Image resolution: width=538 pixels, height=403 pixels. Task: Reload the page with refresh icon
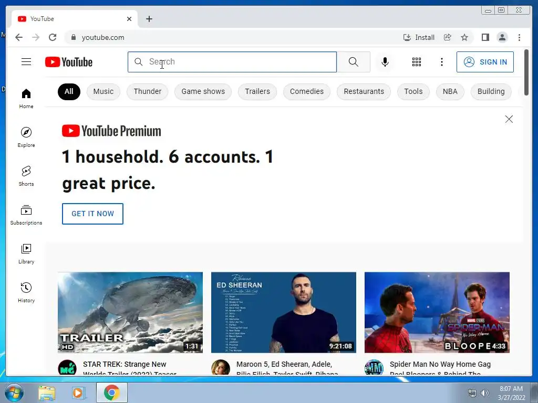coord(53,37)
